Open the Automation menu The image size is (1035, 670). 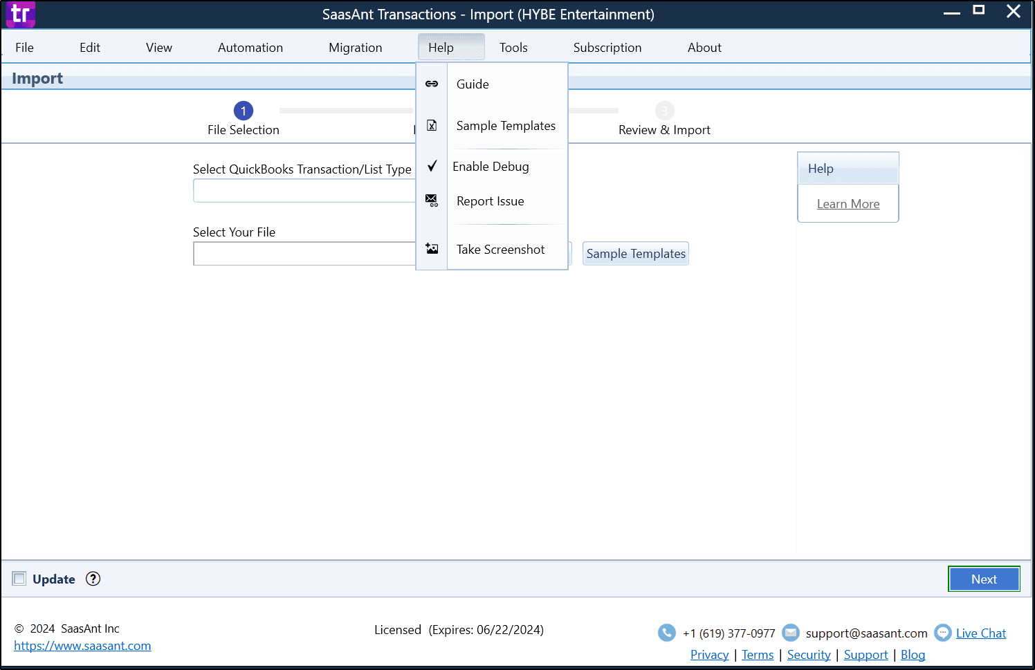[250, 48]
